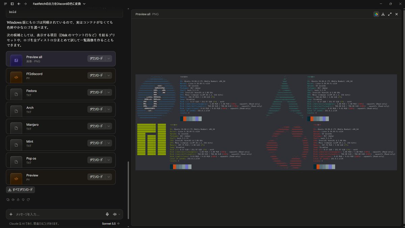This screenshot has height=228, width=405.
Task: Open download options for Arch
Action: point(108,109)
